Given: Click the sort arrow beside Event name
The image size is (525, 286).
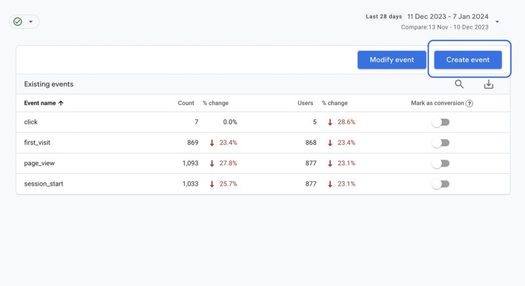Looking at the screenshot, I should (x=60, y=103).
